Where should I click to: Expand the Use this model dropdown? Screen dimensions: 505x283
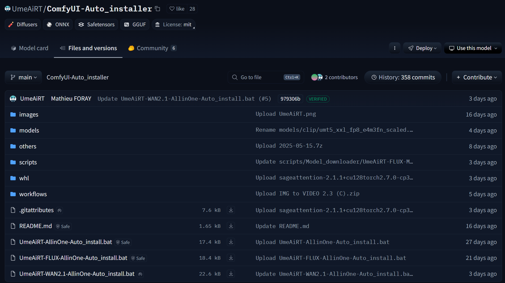coord(473,48)
